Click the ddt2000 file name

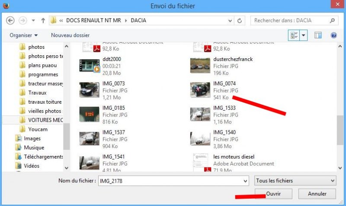coord(112,59)
